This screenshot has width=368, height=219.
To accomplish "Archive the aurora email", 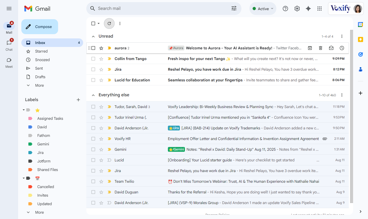I will [x=310, y=48].
